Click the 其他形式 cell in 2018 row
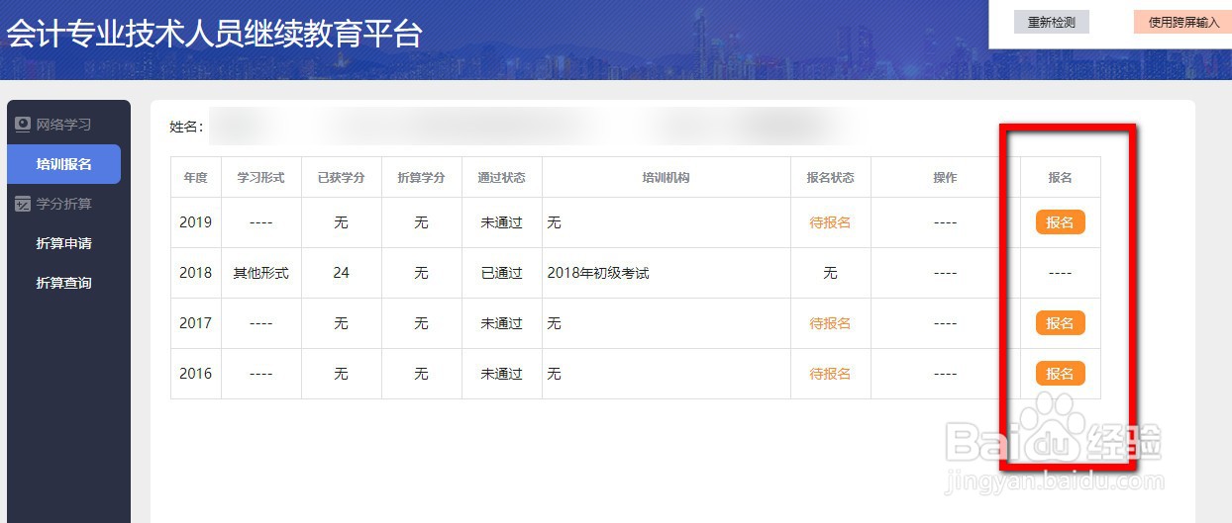This screenshot has width=1232, height=523. click(x=260, y=273)
